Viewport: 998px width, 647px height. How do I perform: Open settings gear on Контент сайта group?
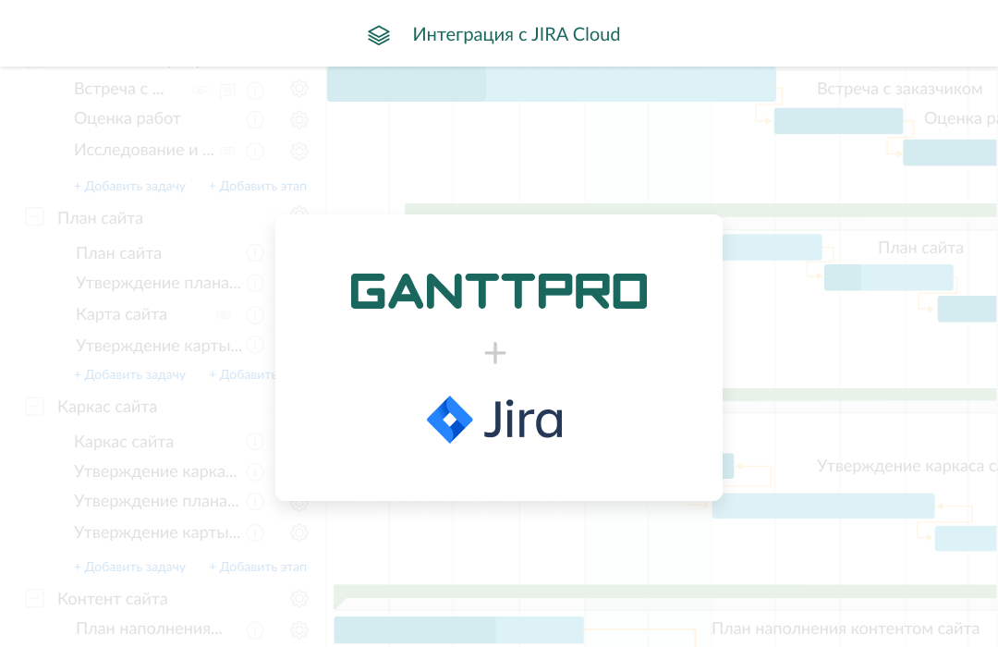(299, 599)
